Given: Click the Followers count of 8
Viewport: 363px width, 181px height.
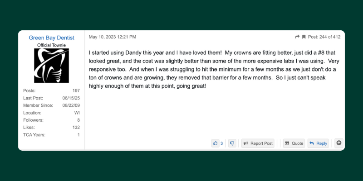Looking at the screenshot, I should pyautogui.click(x=78, y=120).
